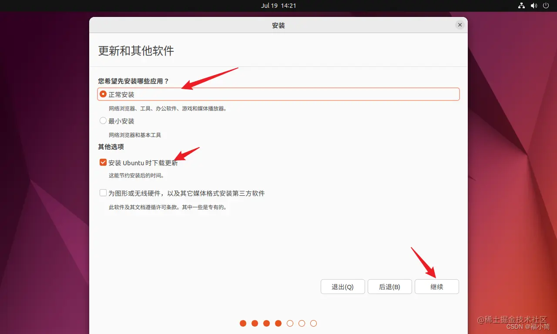Select the 最小安装 radio option
This screenshot has width=557, height=334.
[103, 120]
